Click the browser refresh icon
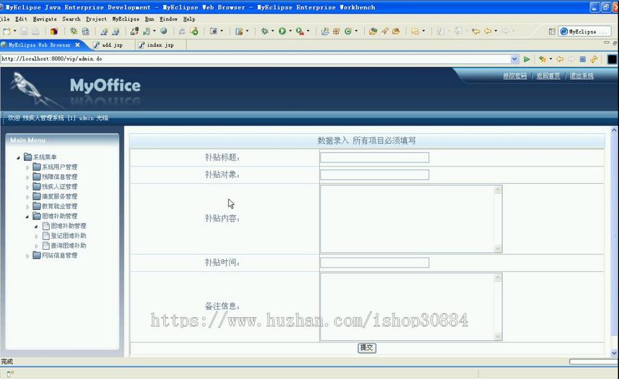Screen dimensions: 619x379 (594, 59)
